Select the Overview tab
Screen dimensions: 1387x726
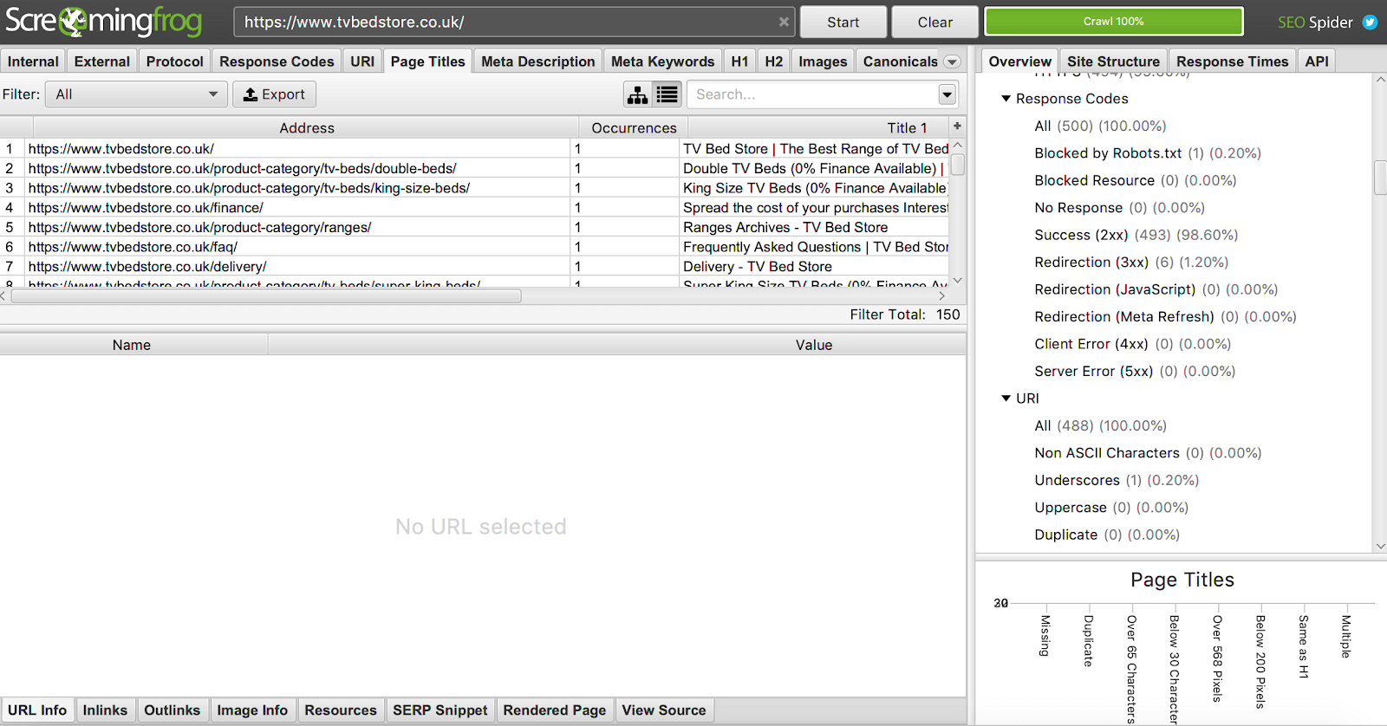click(x=1019, y=62)
